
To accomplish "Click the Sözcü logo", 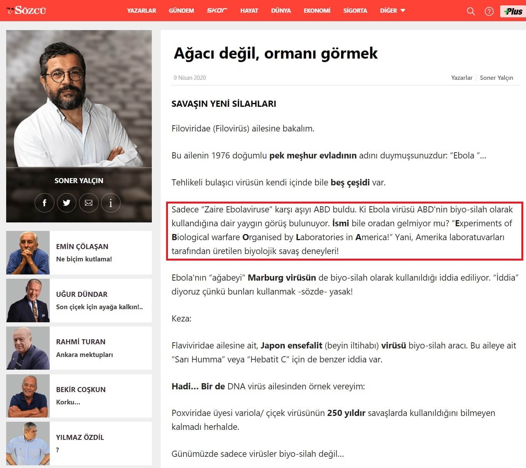I will (26, 10).
